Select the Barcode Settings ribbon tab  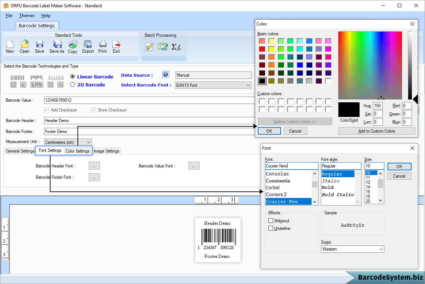coord(37,25)
